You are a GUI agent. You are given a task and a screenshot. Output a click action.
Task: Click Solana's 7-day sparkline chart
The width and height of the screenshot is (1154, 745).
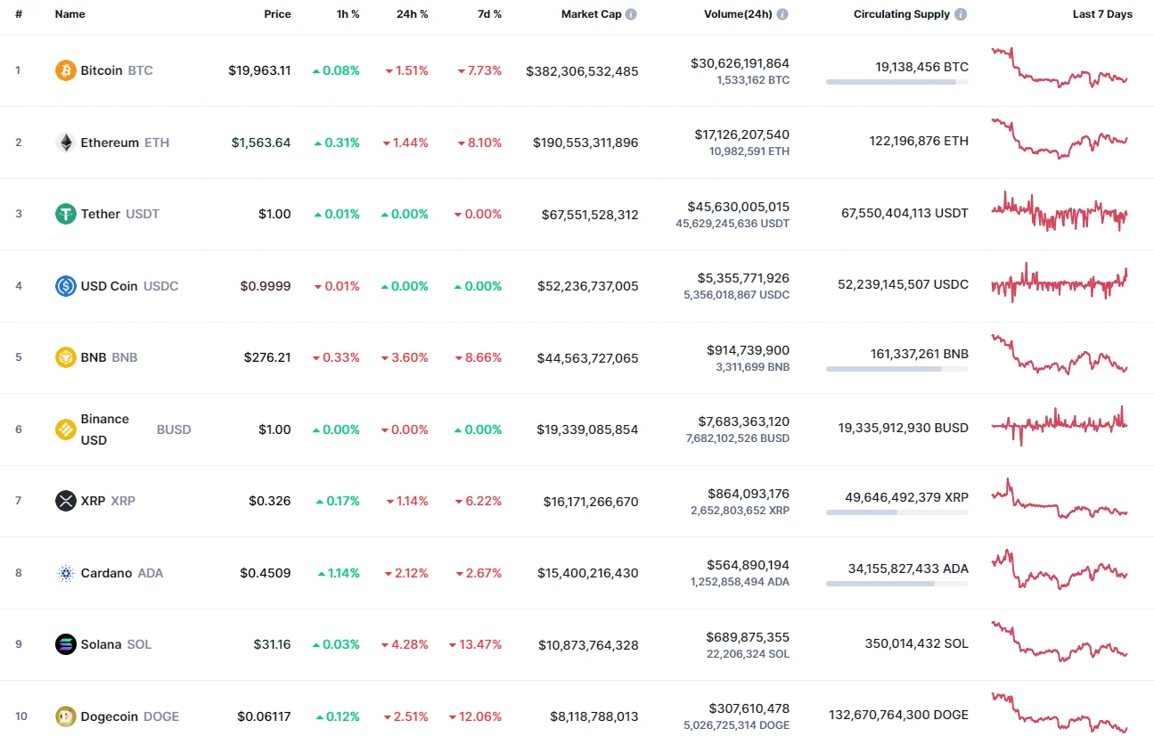click(x=1059, y=643)
